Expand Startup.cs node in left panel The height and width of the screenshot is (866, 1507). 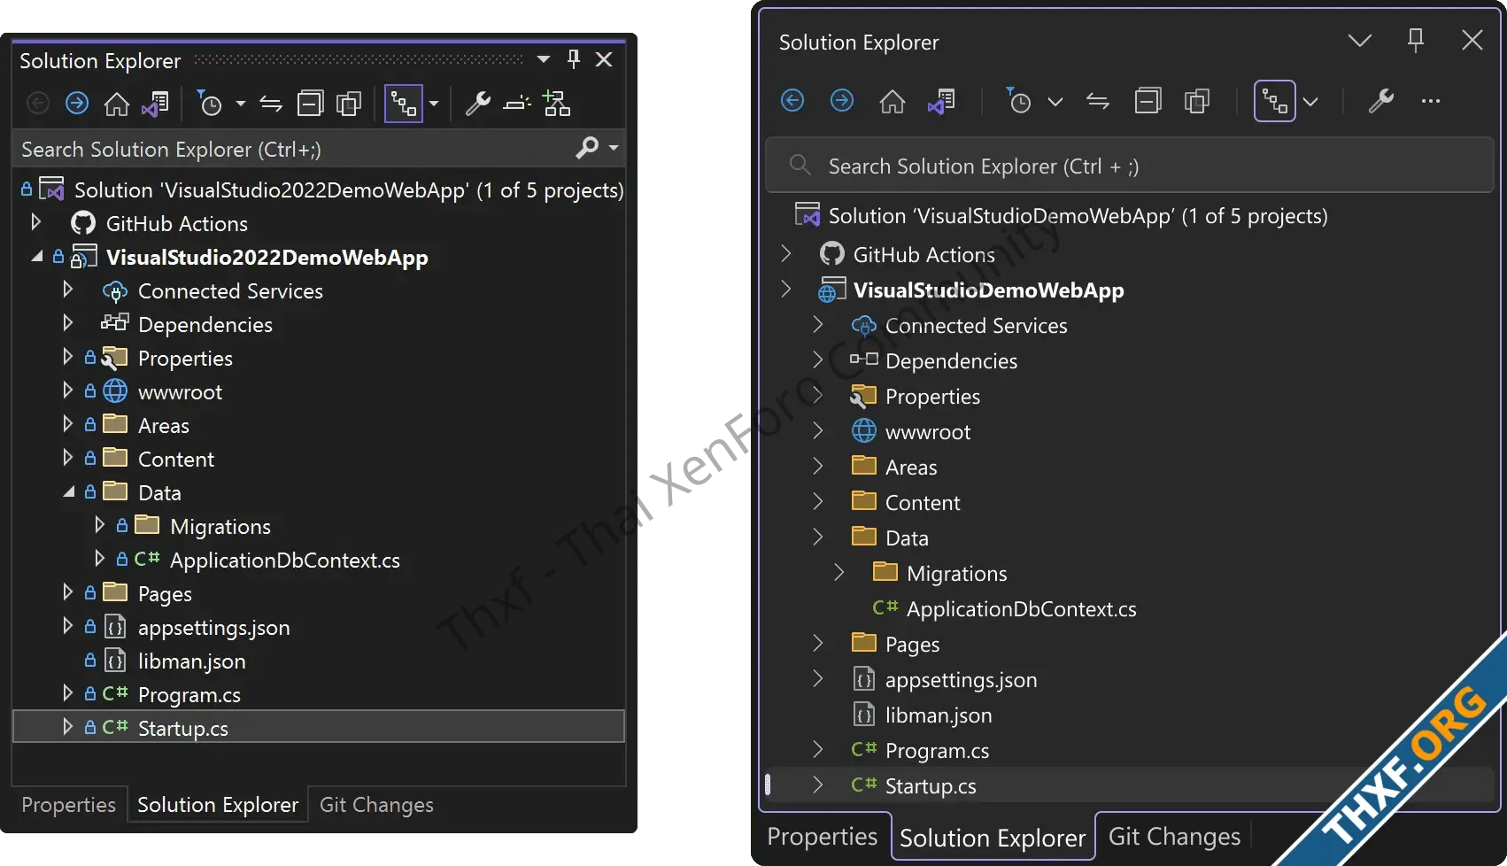point(68,726)
